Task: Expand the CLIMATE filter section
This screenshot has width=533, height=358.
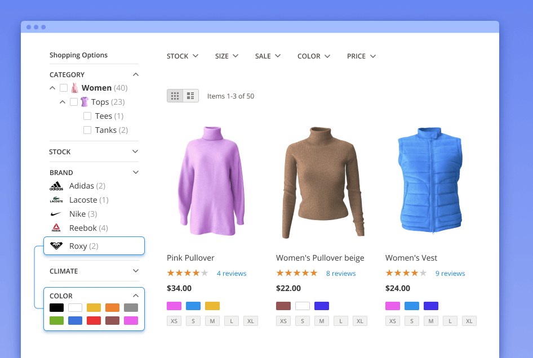Action: point(135,271)
